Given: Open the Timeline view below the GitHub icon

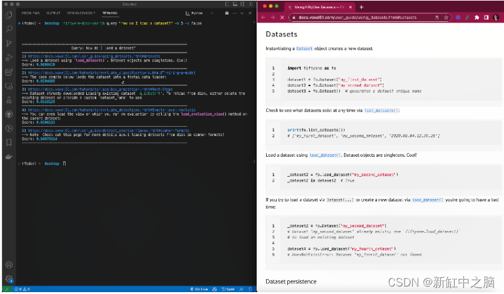Looking at the screenshot, I should click(x=9, y=129).
